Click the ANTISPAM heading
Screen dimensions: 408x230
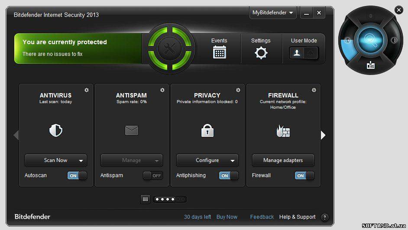[131, 95]
